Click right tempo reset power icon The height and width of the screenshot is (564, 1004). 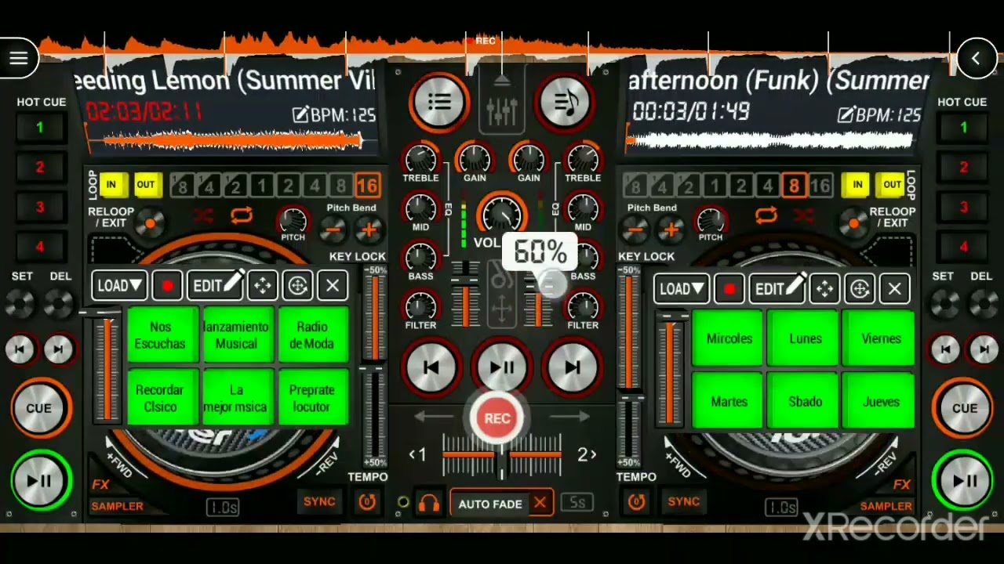tap(636, 501)
